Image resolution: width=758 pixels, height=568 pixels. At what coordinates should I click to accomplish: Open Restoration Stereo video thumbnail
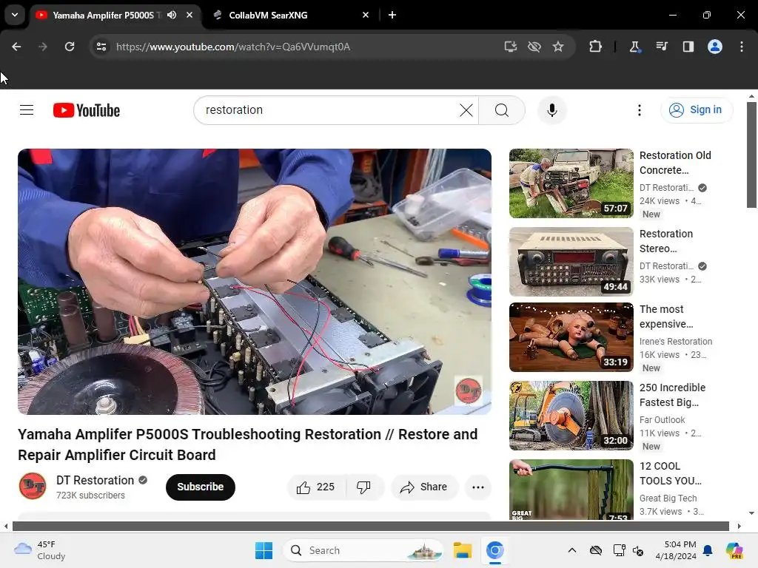[x=571, y=261]
